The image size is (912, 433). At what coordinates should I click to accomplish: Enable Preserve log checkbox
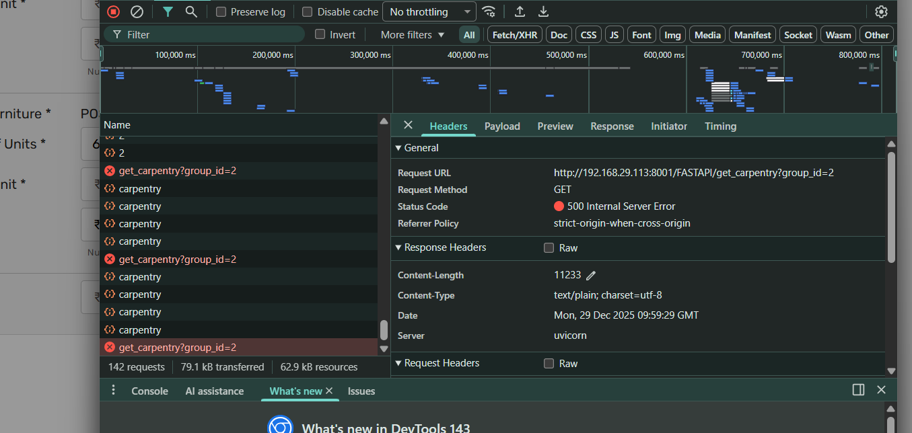(221, 12)
